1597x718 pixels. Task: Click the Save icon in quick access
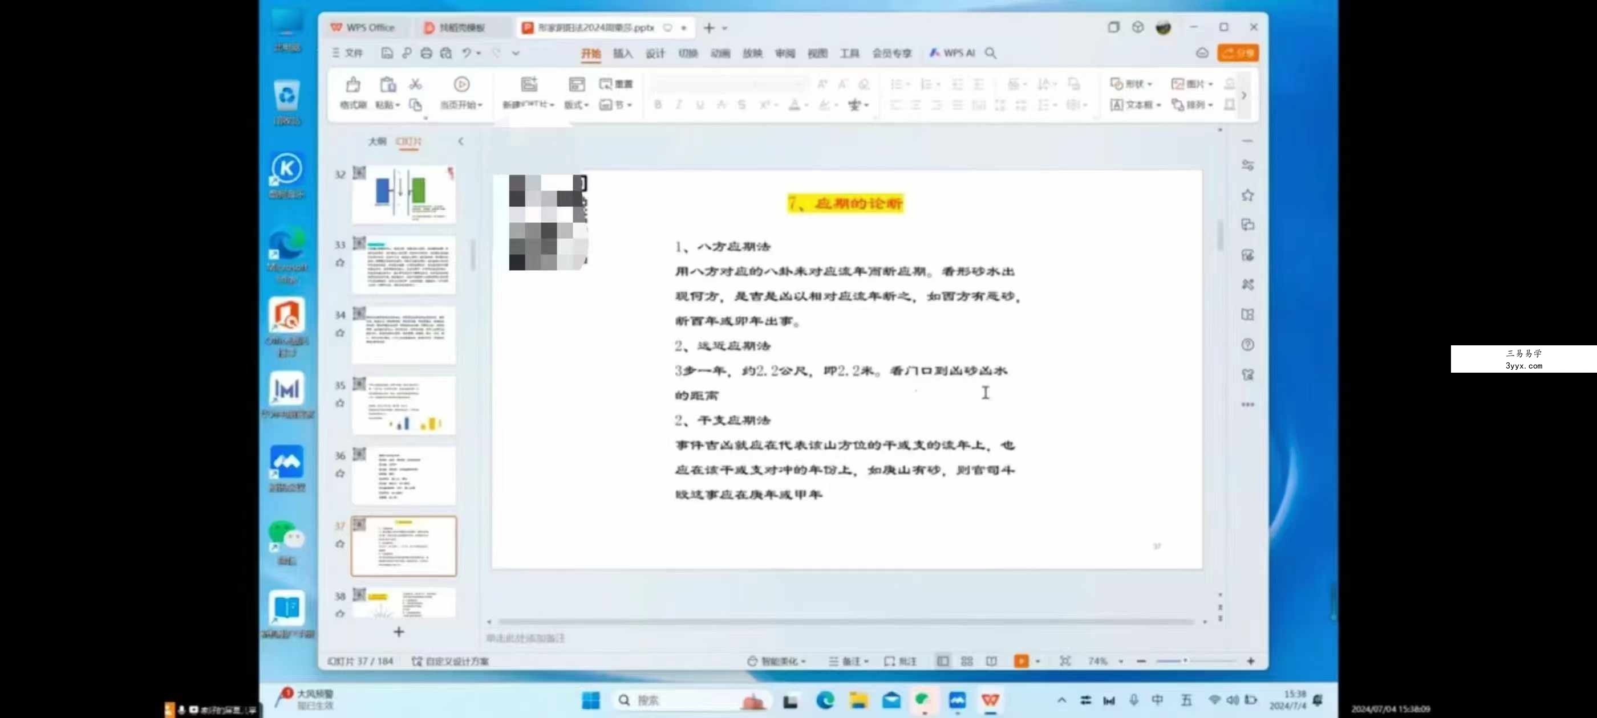click(x=386, y=52)
